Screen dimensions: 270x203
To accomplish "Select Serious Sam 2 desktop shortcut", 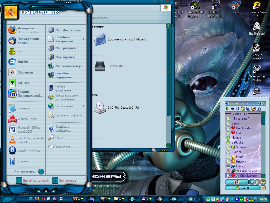I will click(257, 9).
